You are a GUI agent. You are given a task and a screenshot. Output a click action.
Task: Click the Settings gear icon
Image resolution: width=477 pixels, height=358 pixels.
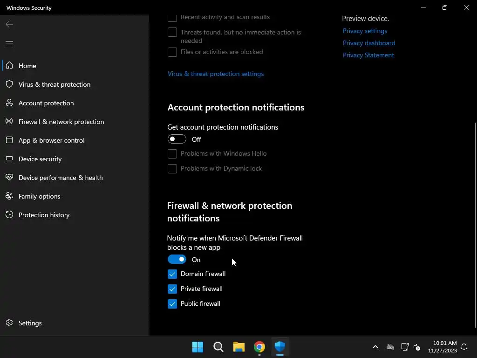tap(9, 323)
